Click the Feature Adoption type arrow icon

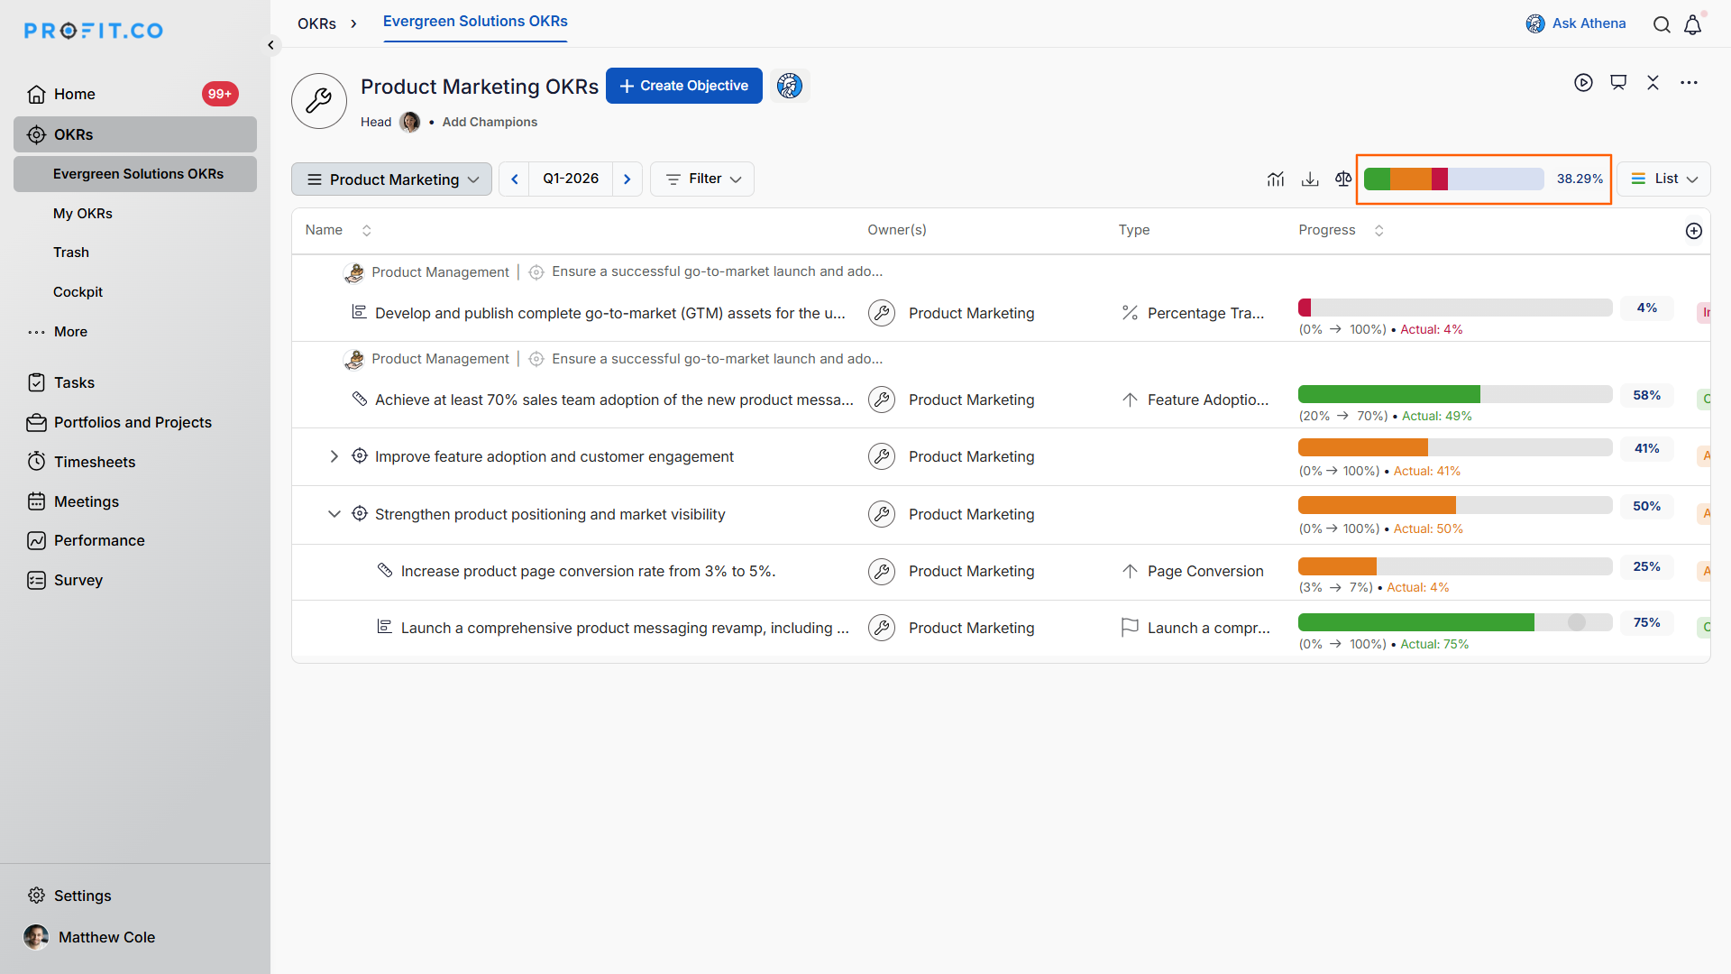[x=1130, y=400]
